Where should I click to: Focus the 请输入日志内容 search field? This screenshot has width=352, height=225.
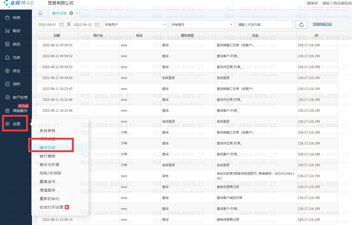pos(264,24)
